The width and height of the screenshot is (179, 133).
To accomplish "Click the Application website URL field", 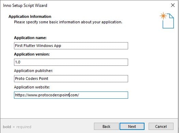I will 71,95.
